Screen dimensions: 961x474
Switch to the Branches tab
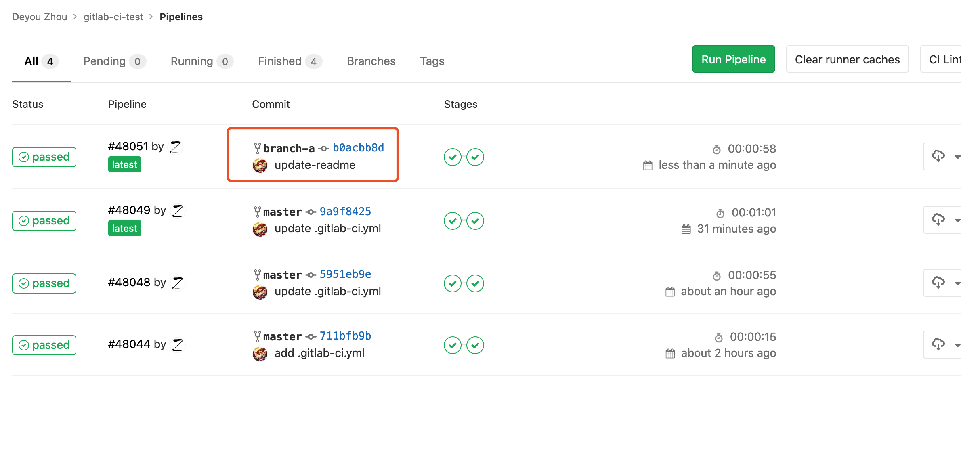371,61
